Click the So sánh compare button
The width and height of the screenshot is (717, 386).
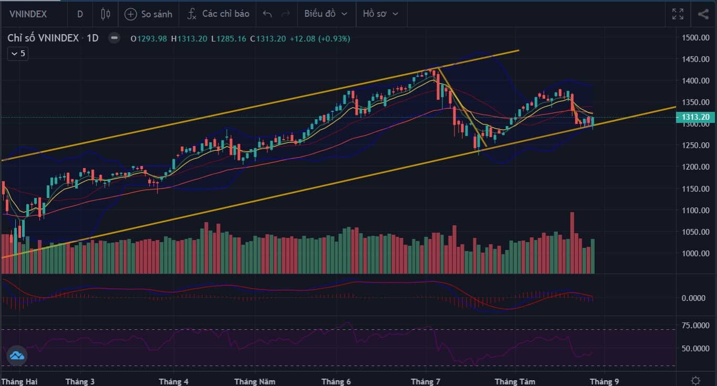(149, 14)
